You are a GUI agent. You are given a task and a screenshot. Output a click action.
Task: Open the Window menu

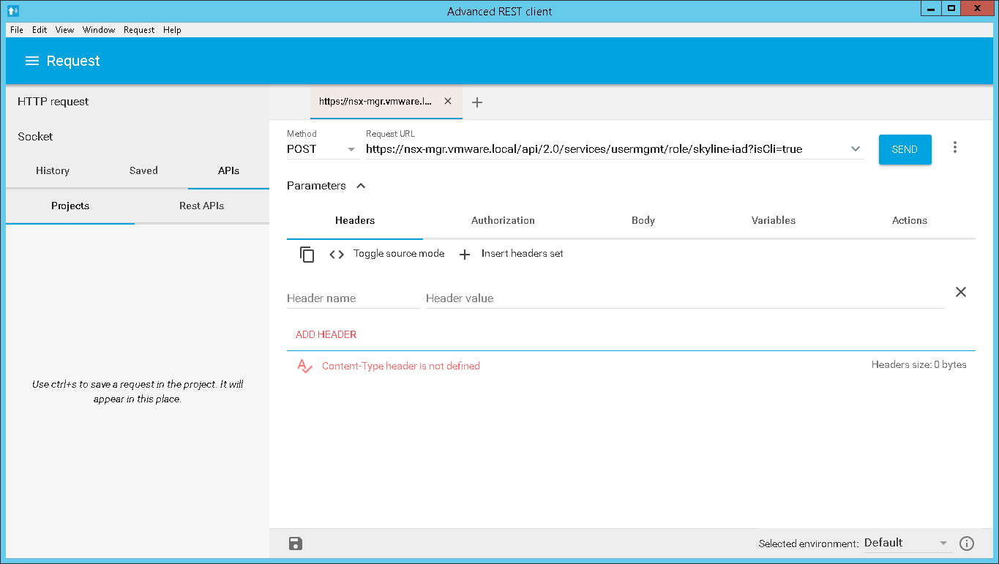(99, 30)
